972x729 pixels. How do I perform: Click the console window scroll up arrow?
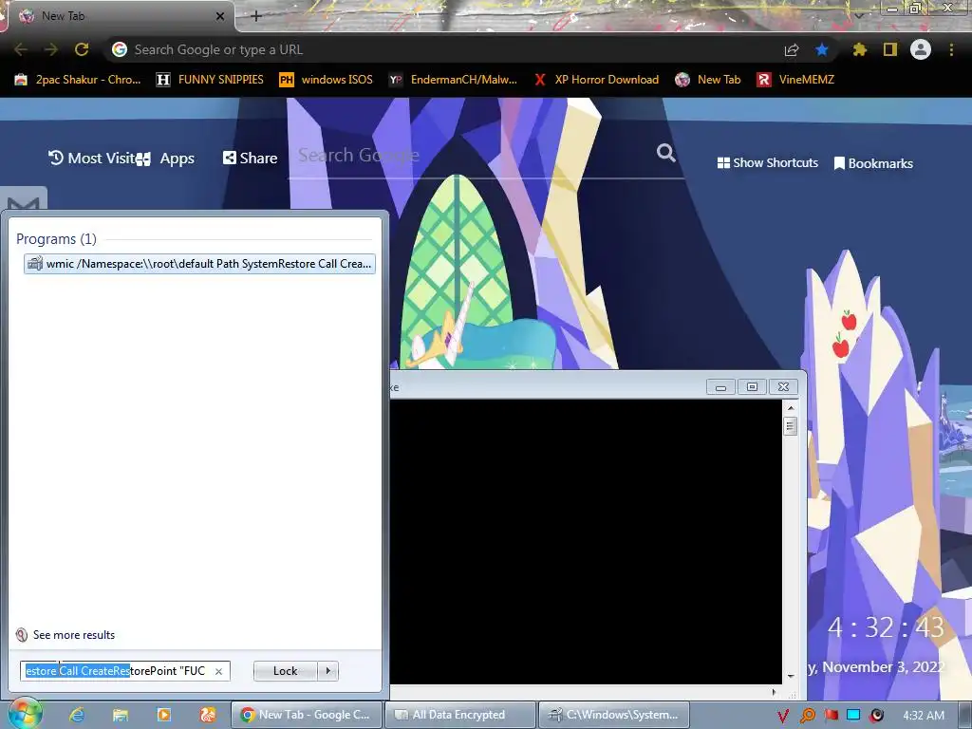tap(791, 408)
